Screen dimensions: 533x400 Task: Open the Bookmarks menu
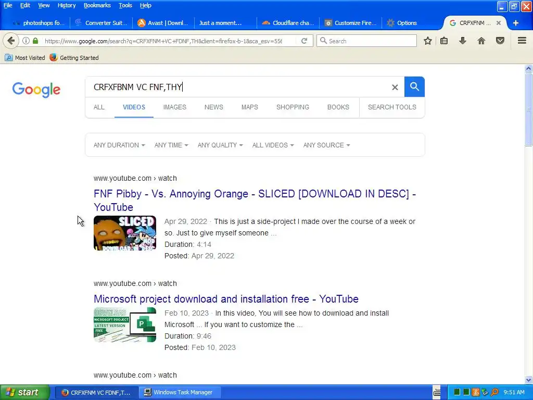pos(97,5)
